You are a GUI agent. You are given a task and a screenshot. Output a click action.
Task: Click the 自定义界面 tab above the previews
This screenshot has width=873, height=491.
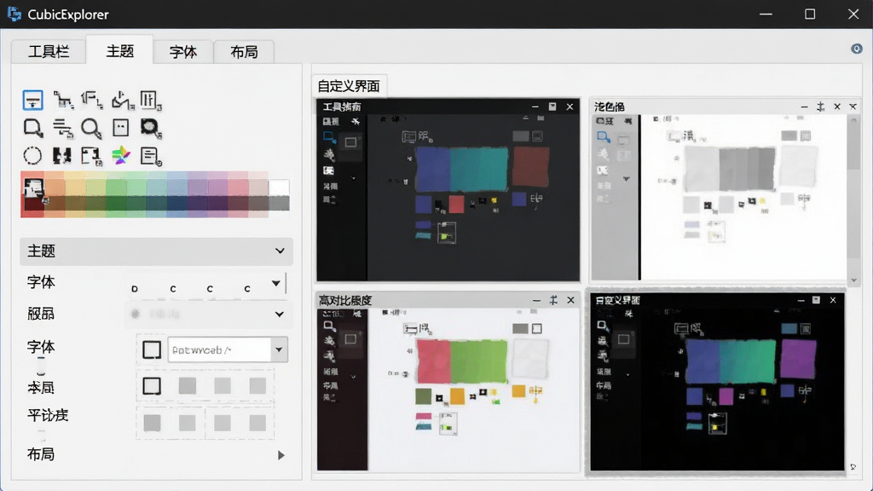coord(349,86)
